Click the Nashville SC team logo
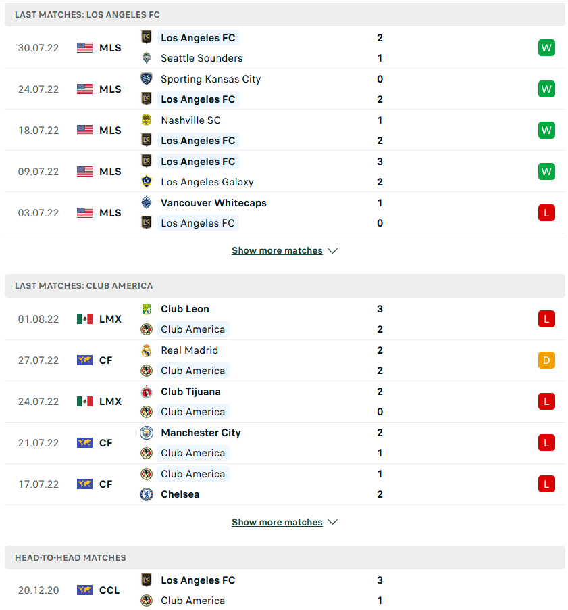Screen dimensions: 568x610 coord(147,120)
